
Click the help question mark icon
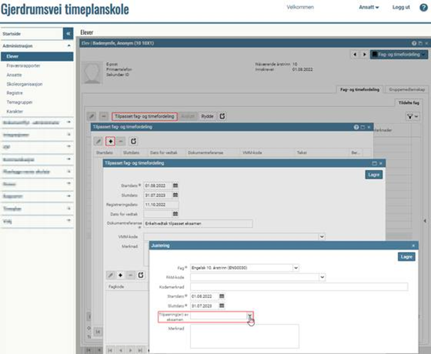coord(423,8)
